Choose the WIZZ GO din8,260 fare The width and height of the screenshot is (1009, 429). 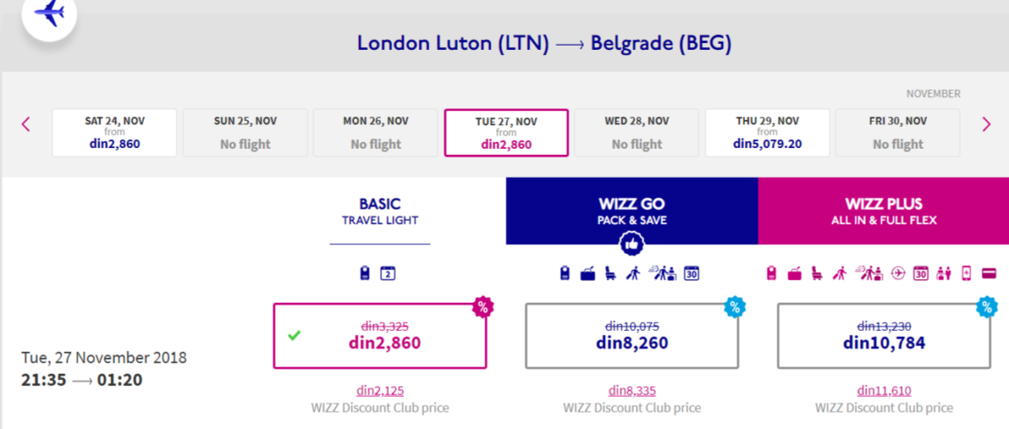click(632, 336)
